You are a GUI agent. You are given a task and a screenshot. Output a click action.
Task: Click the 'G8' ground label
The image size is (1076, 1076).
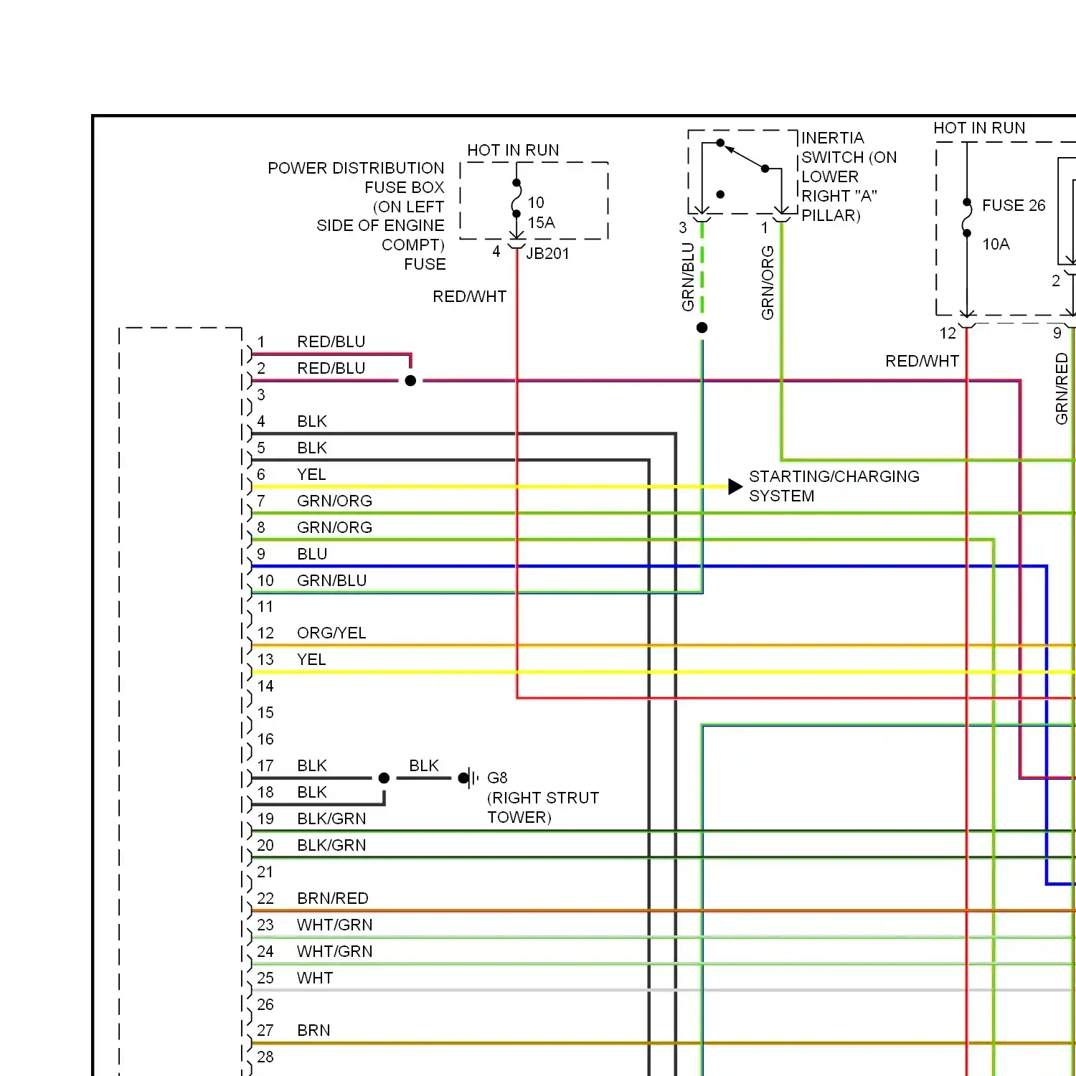coord(497,778)
